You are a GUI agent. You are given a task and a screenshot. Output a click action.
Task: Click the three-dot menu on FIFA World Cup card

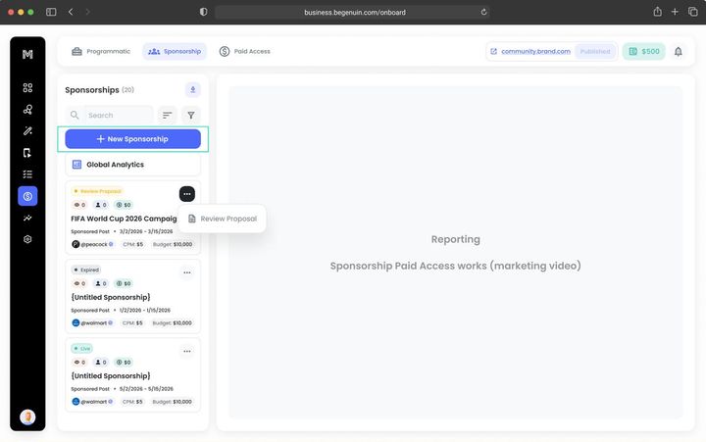point(187,194)
